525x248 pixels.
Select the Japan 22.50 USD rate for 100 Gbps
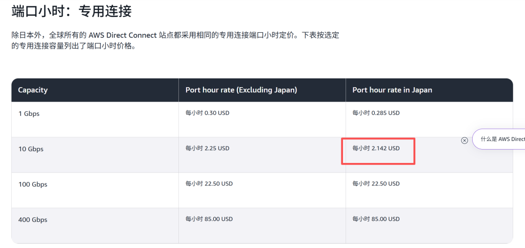pyautogui.click(x=376, y=183)
